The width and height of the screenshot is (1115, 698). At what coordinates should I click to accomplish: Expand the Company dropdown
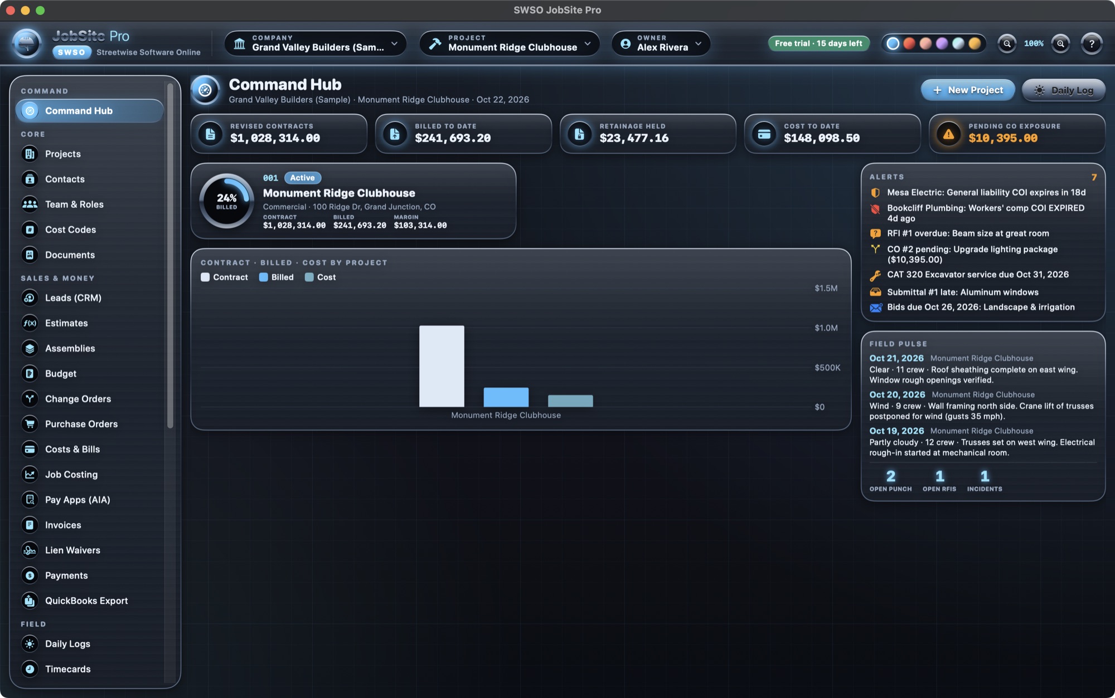pyautogui.click(x=316, y=43)
